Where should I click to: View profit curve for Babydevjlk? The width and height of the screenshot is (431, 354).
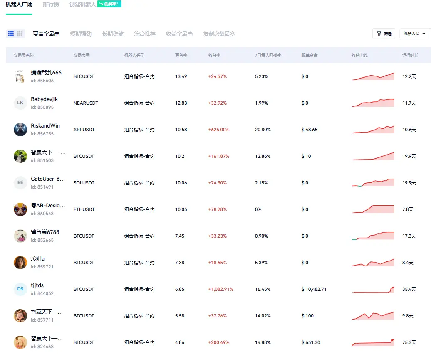[373, 103]
